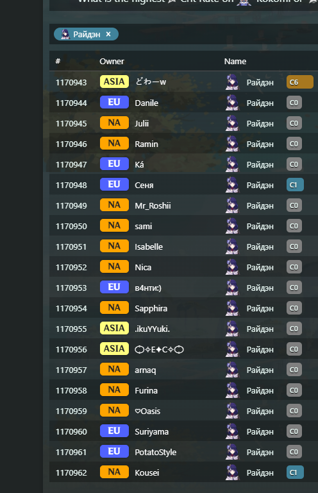Open owner profile PotatoStyle
This screenshot has height=493, width=318.
(155, 452)
